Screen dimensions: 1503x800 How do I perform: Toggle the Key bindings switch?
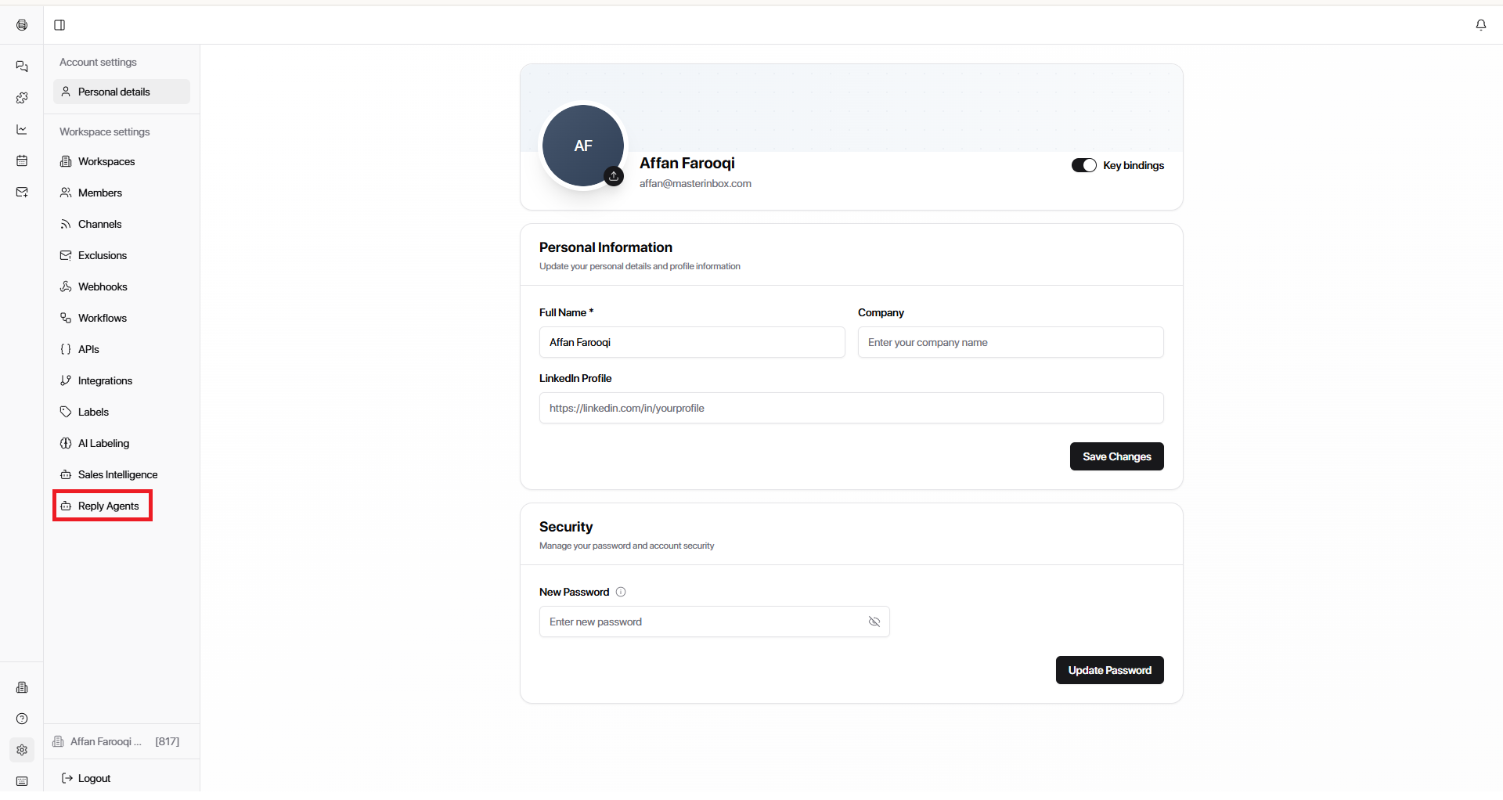[x=1083, y=165]
